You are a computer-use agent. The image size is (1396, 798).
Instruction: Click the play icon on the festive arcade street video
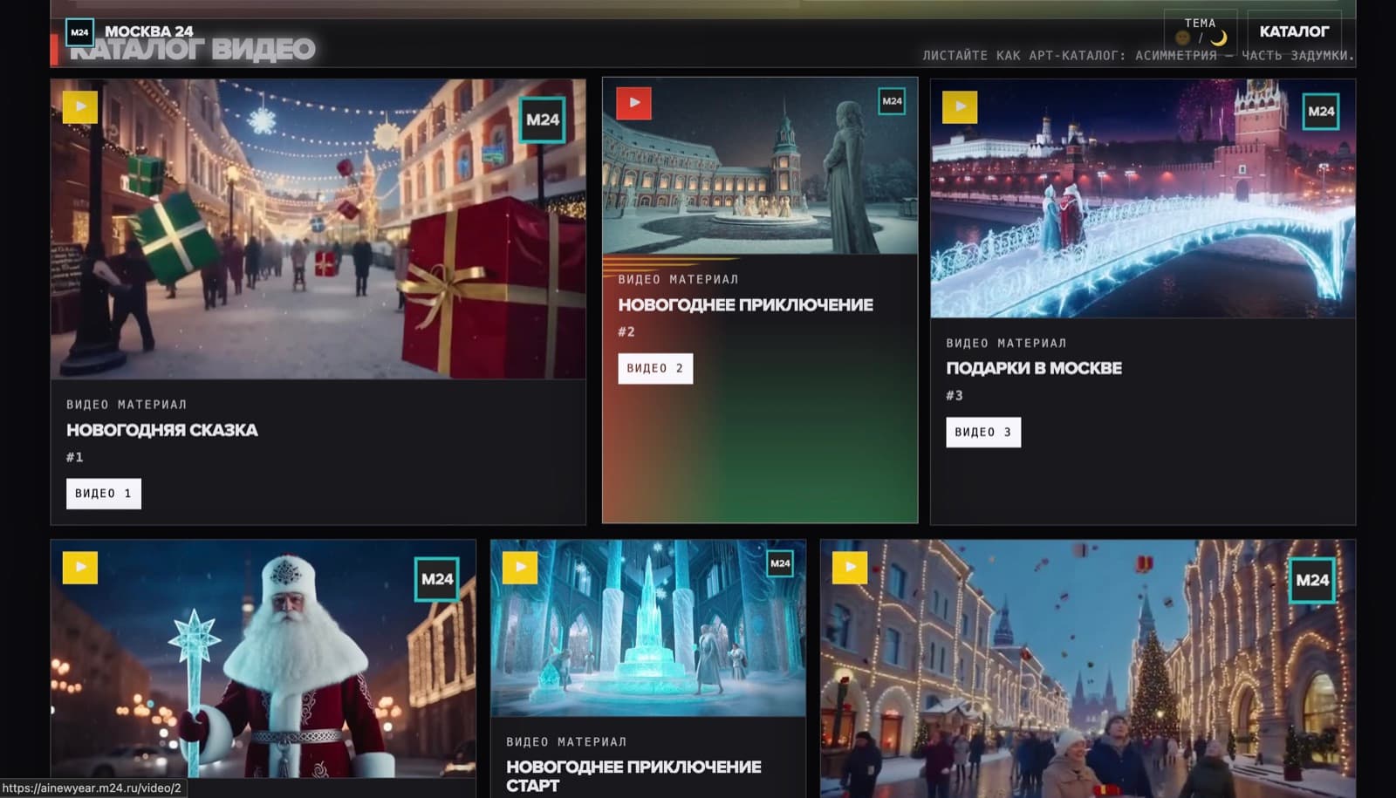(x=850, y=567)
